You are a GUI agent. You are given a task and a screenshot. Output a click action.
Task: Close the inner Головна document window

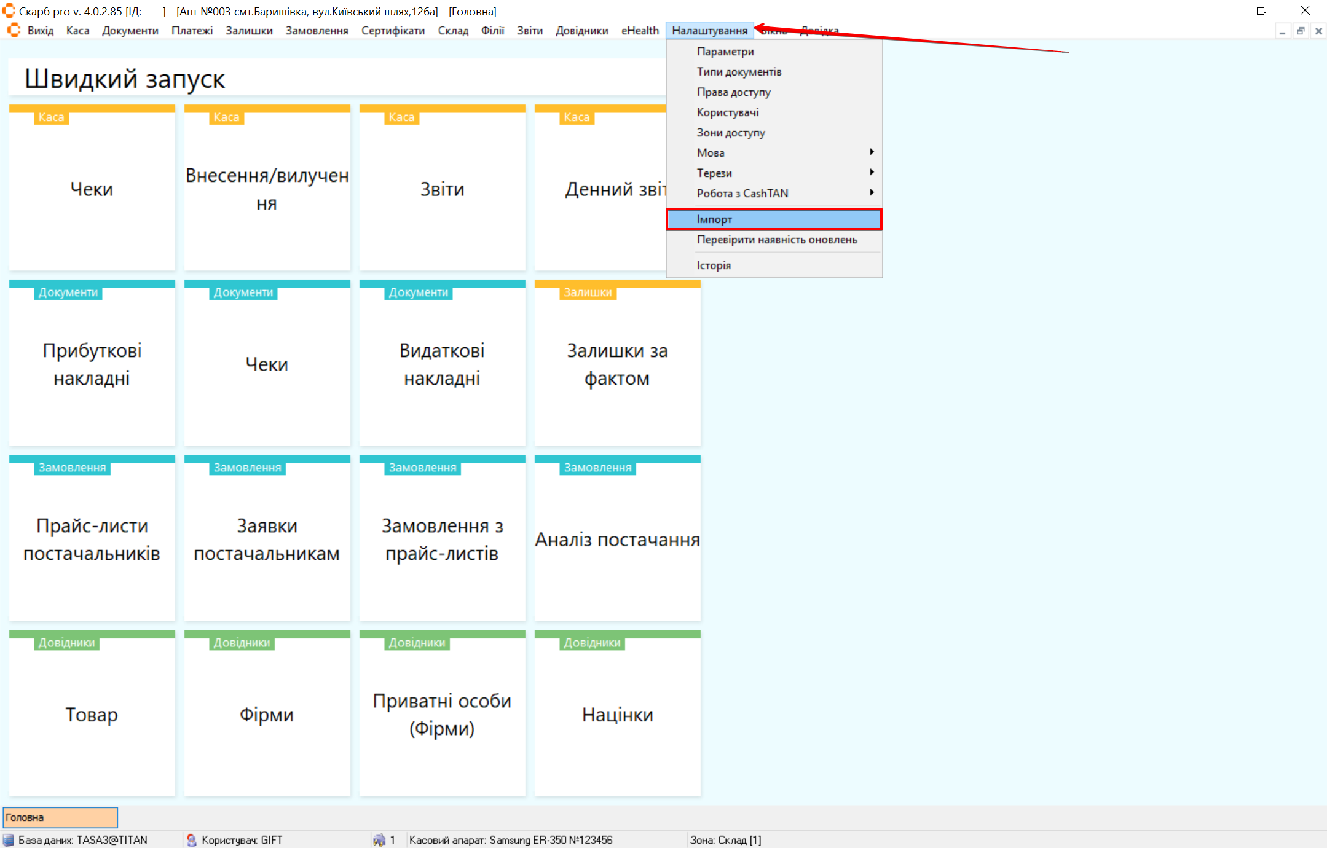click(x=1318, y=31)
